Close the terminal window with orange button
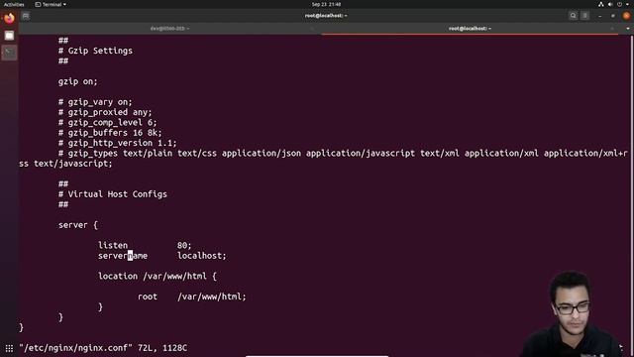 626,16
